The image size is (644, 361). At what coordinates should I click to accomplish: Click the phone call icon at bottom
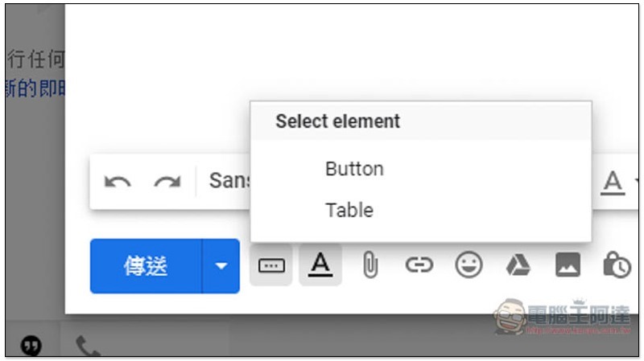[87, 346]
